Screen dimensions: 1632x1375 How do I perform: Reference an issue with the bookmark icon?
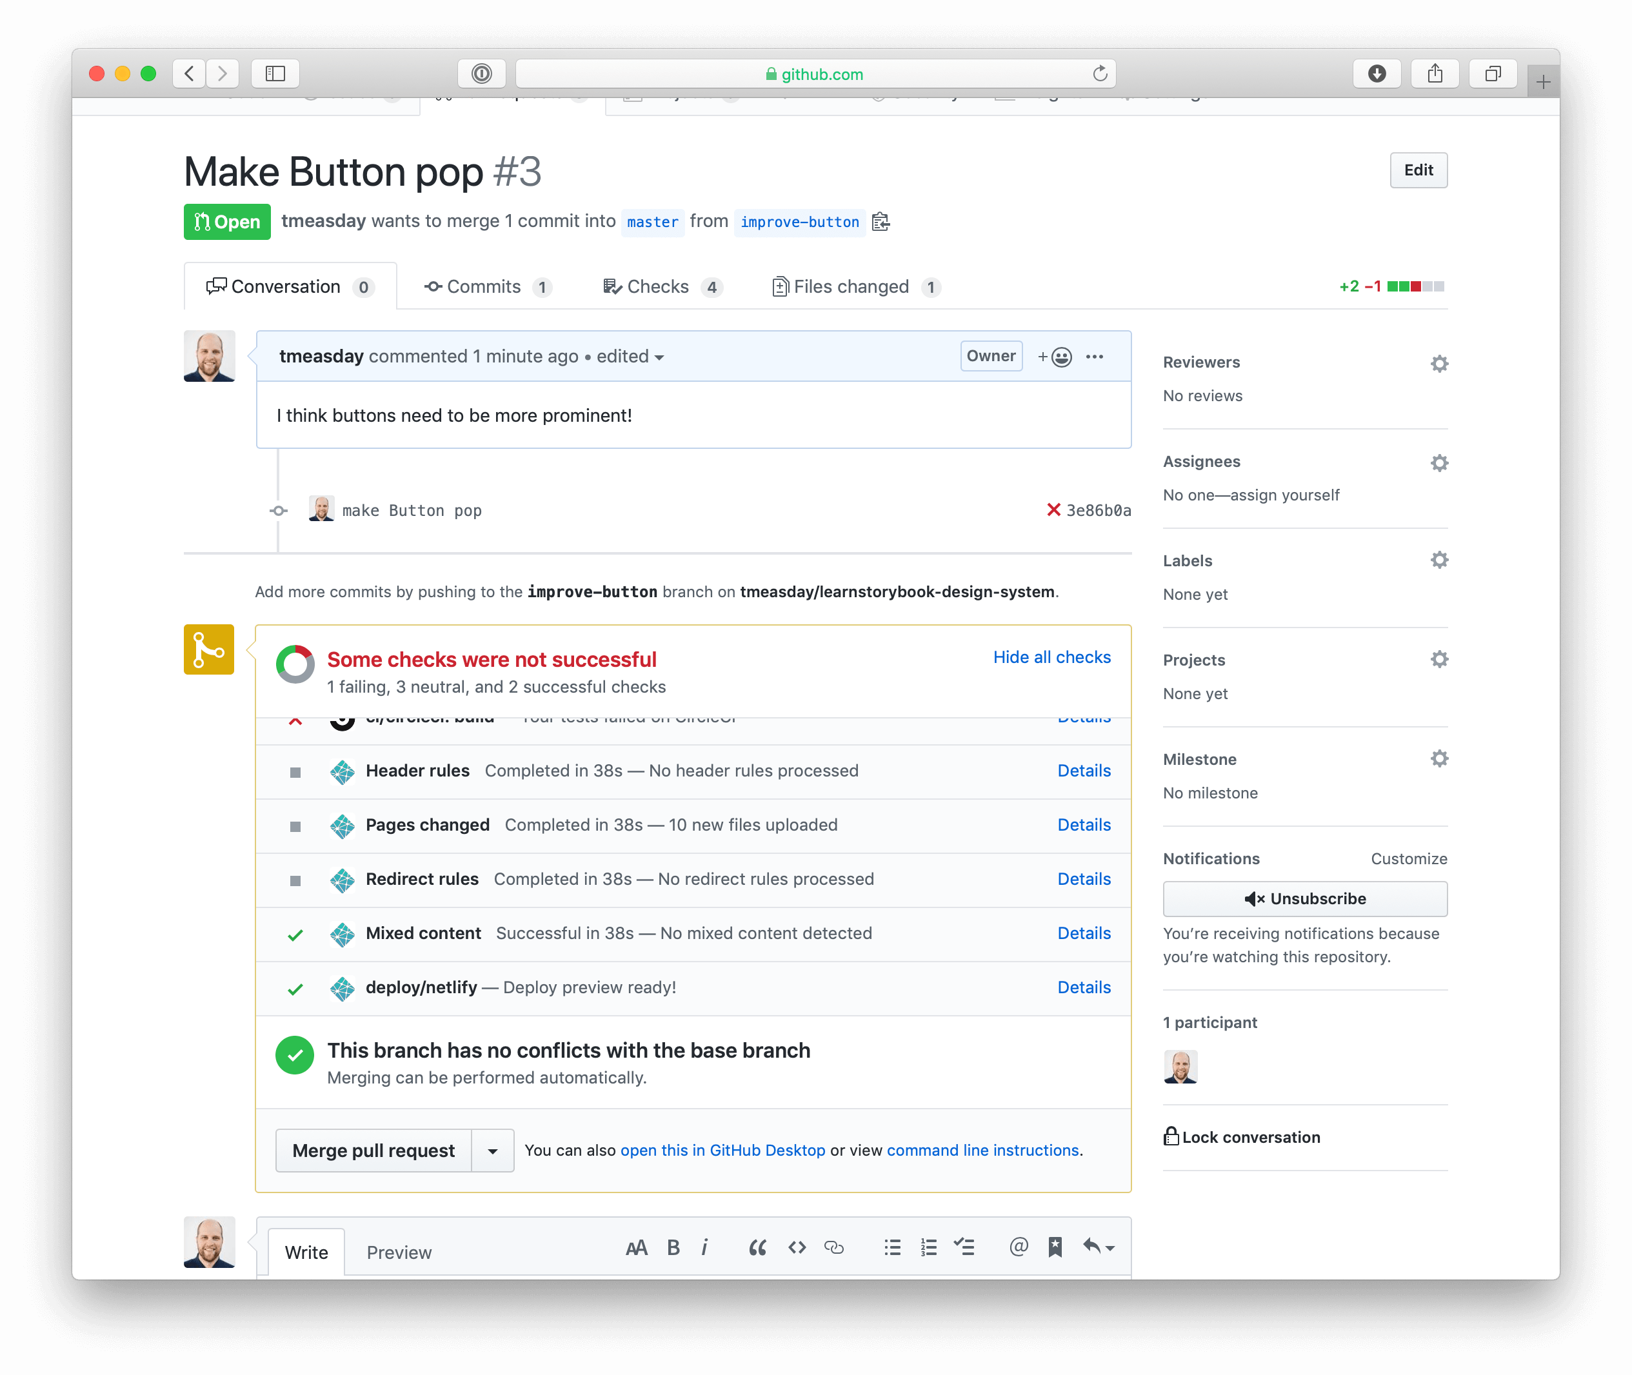click(1056, 1248)
